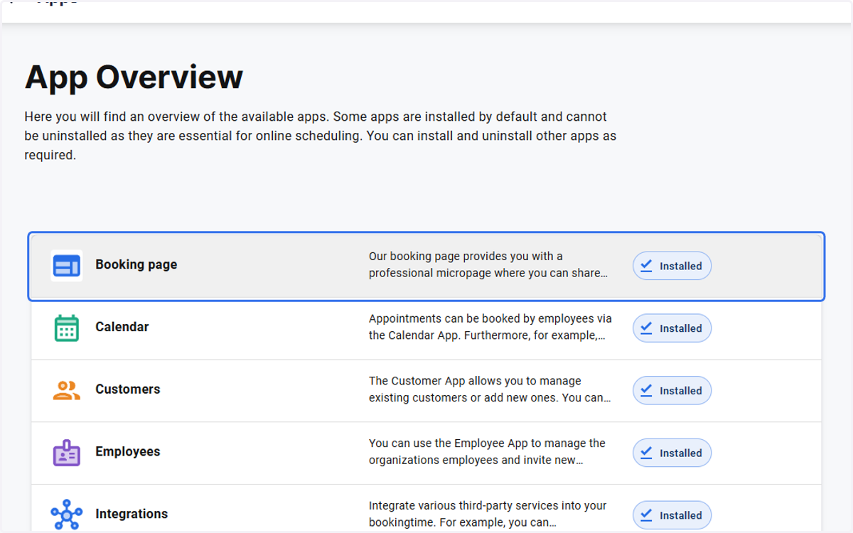Select the Booking page name label
Viewport: 853px width, 533px height.
136,264
